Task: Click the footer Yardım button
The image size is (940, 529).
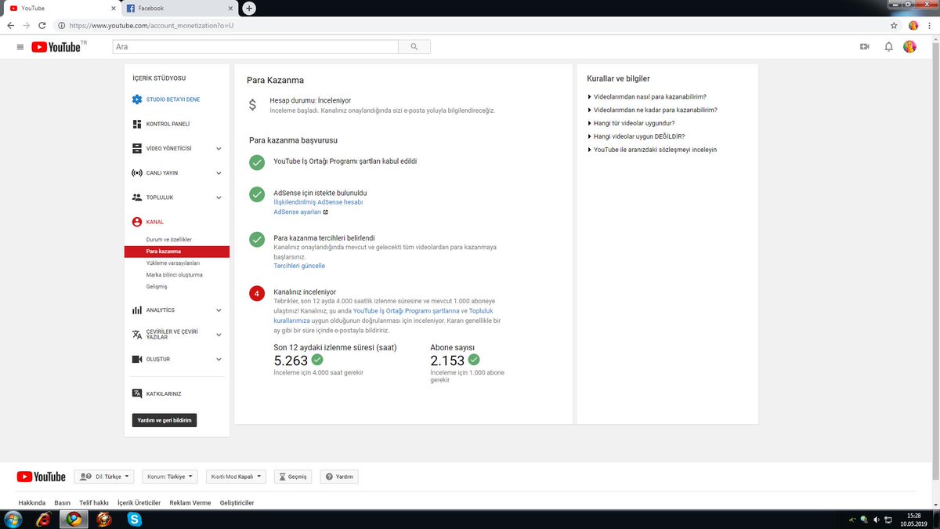Action: pos(339,476)
